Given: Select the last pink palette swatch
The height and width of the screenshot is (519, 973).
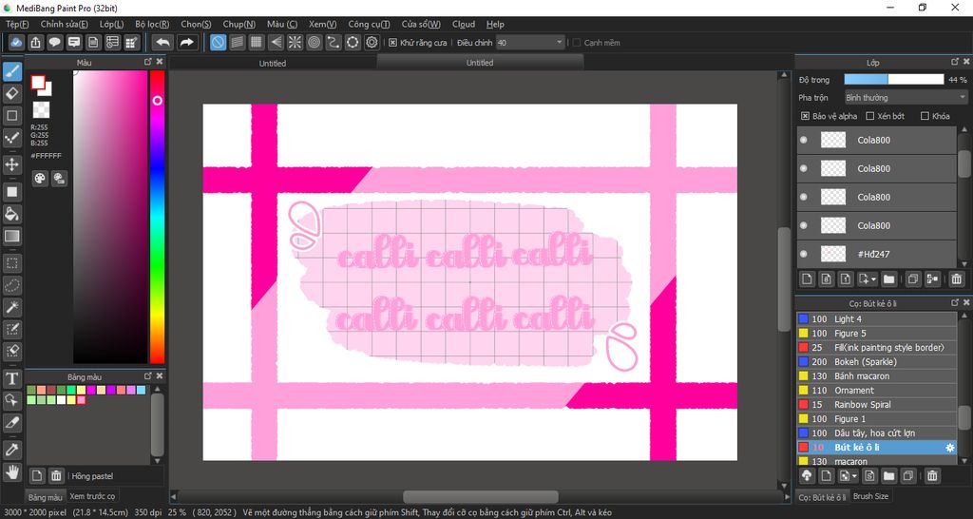Looking at the screenshot, I should pyautogui.click(x=82, y=400).
